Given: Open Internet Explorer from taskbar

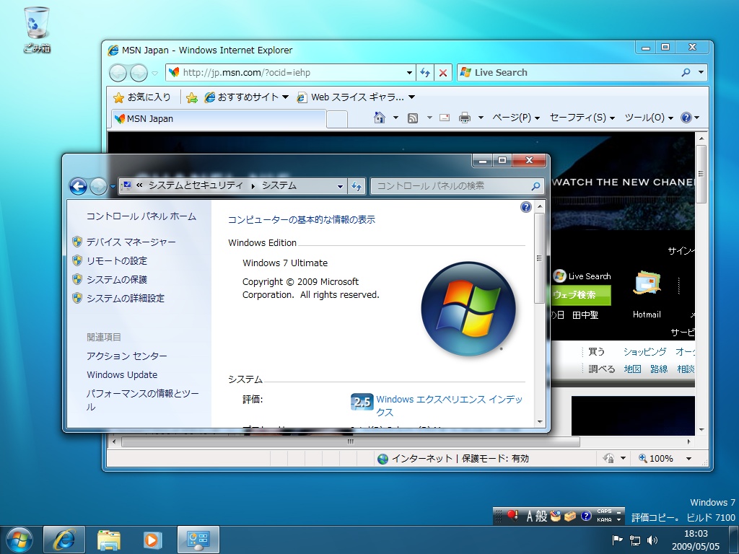Looking at the screenshot, I should [64, 540].
